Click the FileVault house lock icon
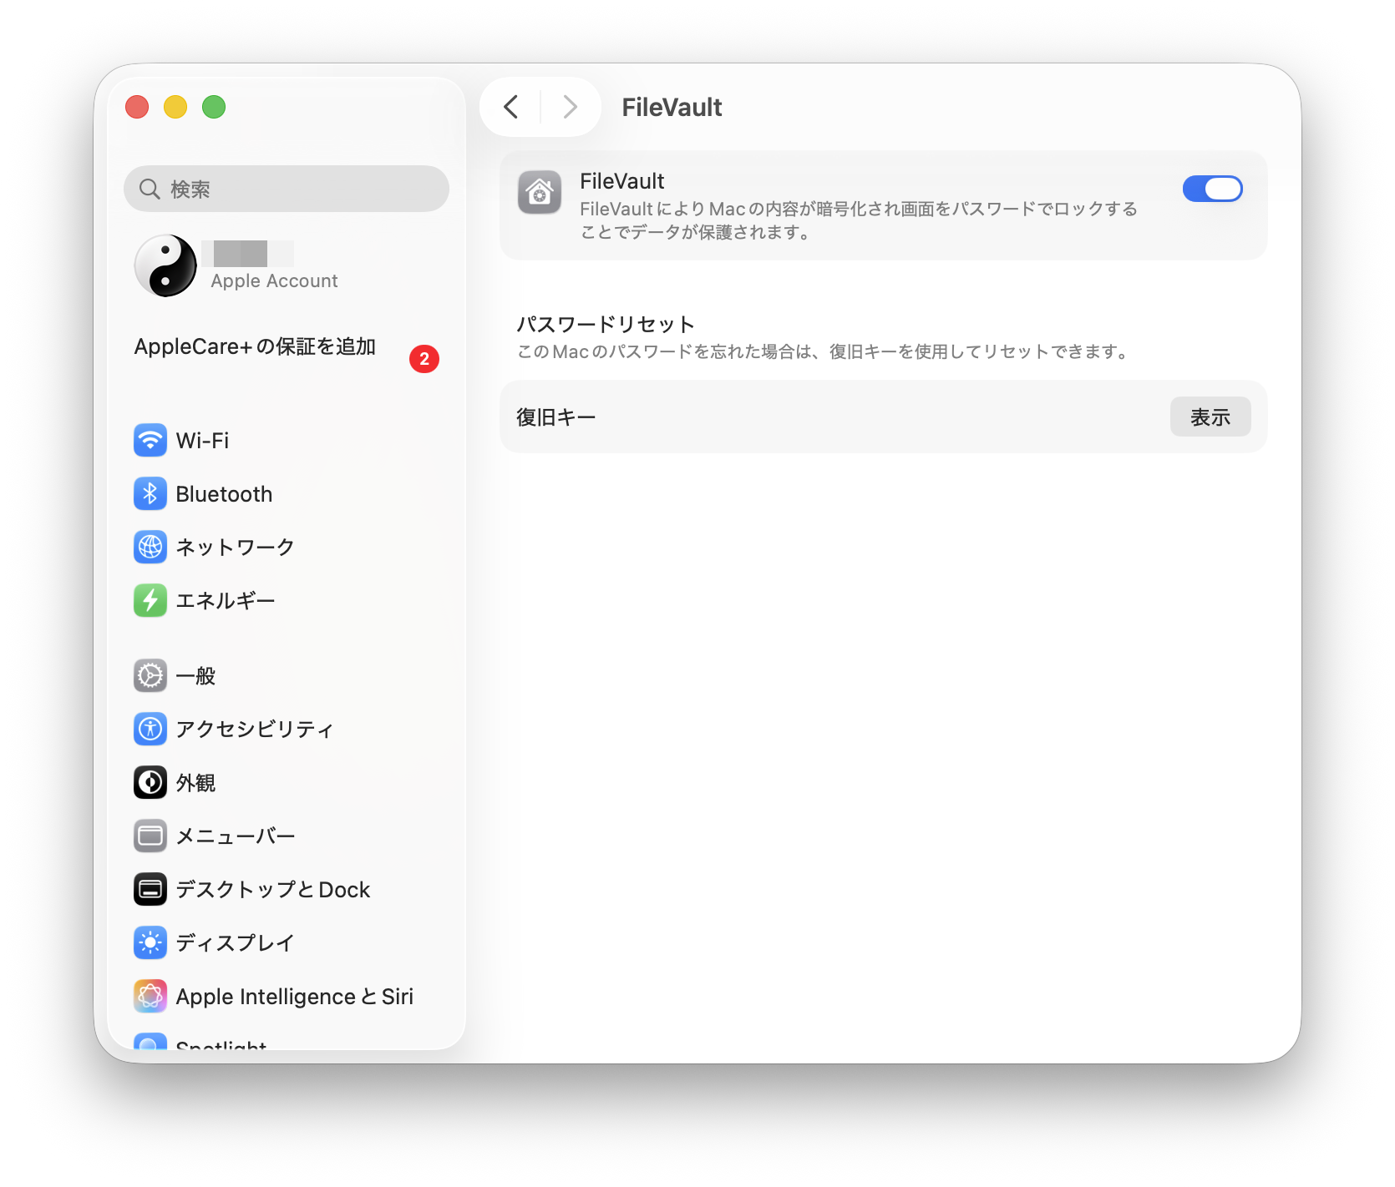Screen dimensions: 1395x1187 [x=540, y=193]
